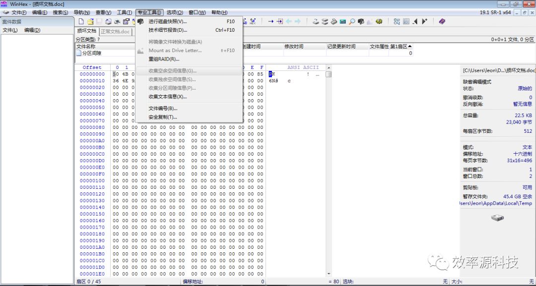Open 文件(L) in case data panel
This screenshot has height=286, width=536.
point(10,30)
